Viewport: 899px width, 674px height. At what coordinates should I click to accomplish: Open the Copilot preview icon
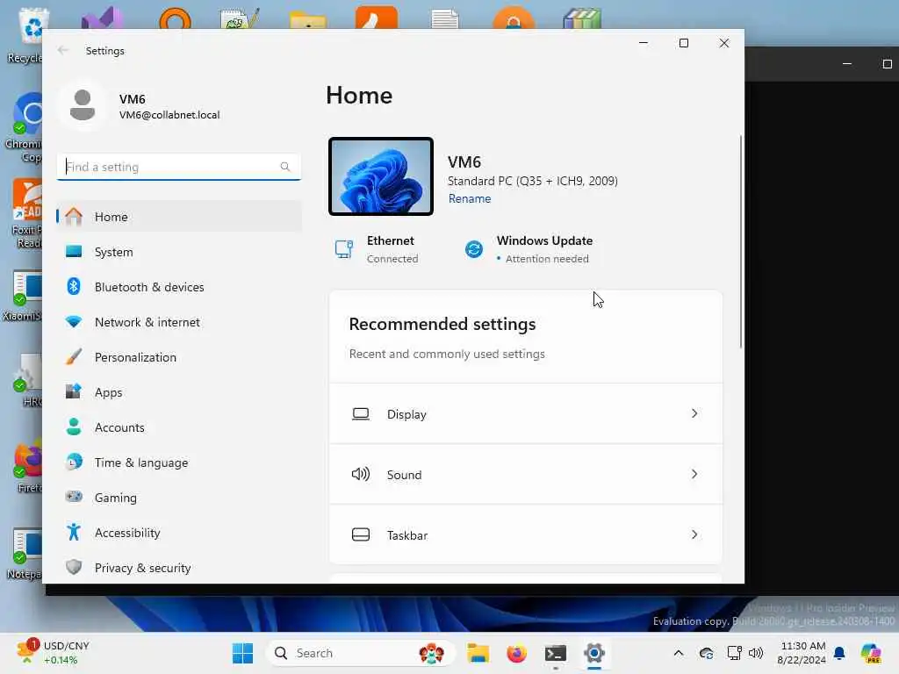pyautogui.click(x=871, y=653)
